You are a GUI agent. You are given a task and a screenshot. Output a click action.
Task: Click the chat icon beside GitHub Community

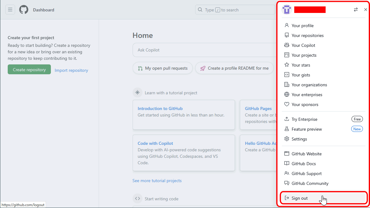(x=287, y=183)
